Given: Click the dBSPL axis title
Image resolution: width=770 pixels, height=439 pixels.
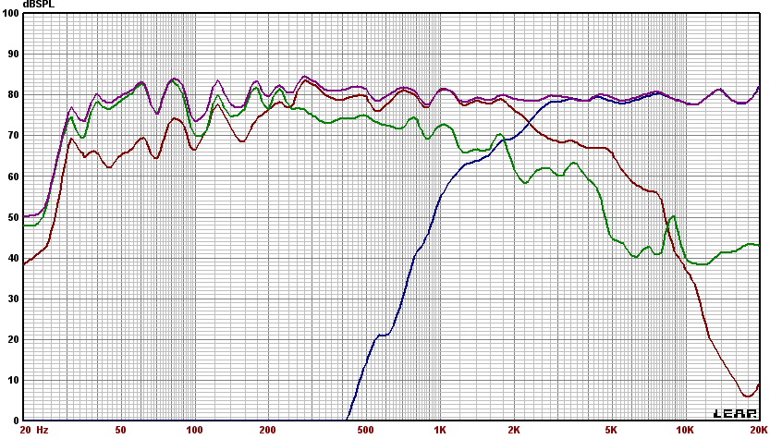Looking at the screenshot, I should pos(38,5).
